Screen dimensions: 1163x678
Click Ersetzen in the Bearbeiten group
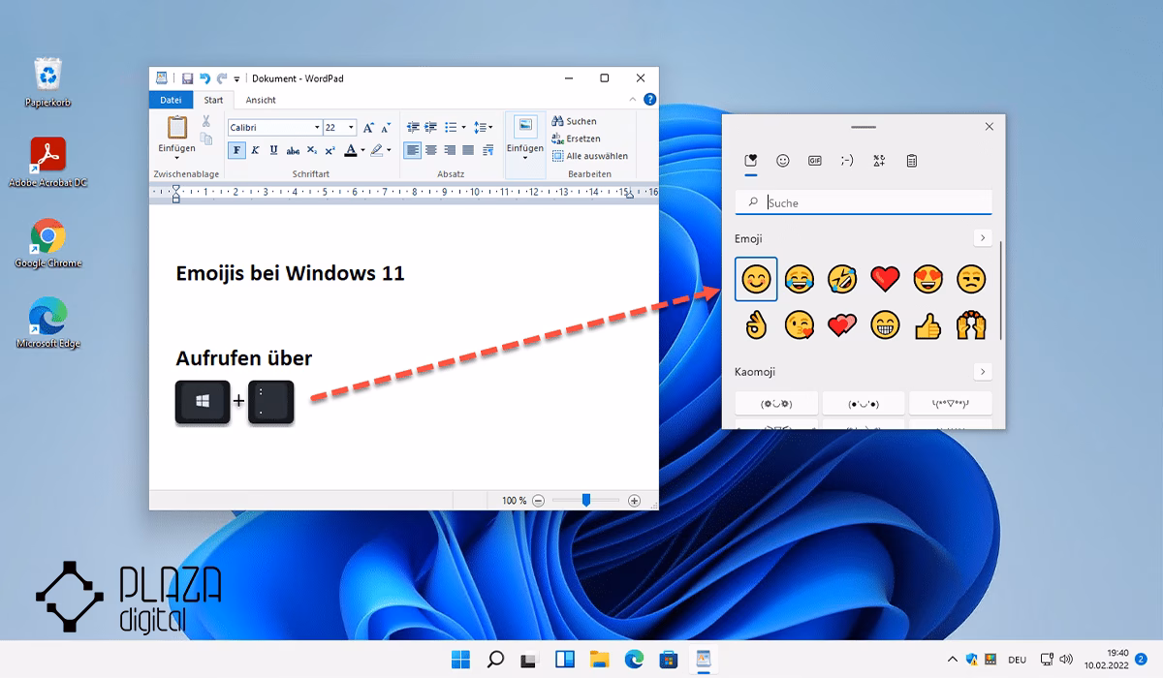click(577, 139)
